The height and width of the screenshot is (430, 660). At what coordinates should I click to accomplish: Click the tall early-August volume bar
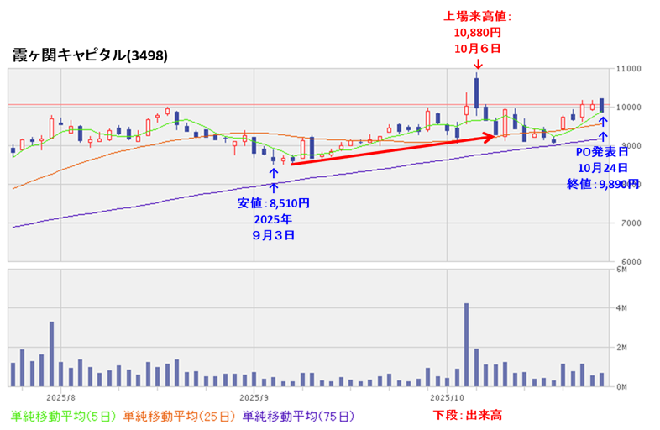[51, 354]
